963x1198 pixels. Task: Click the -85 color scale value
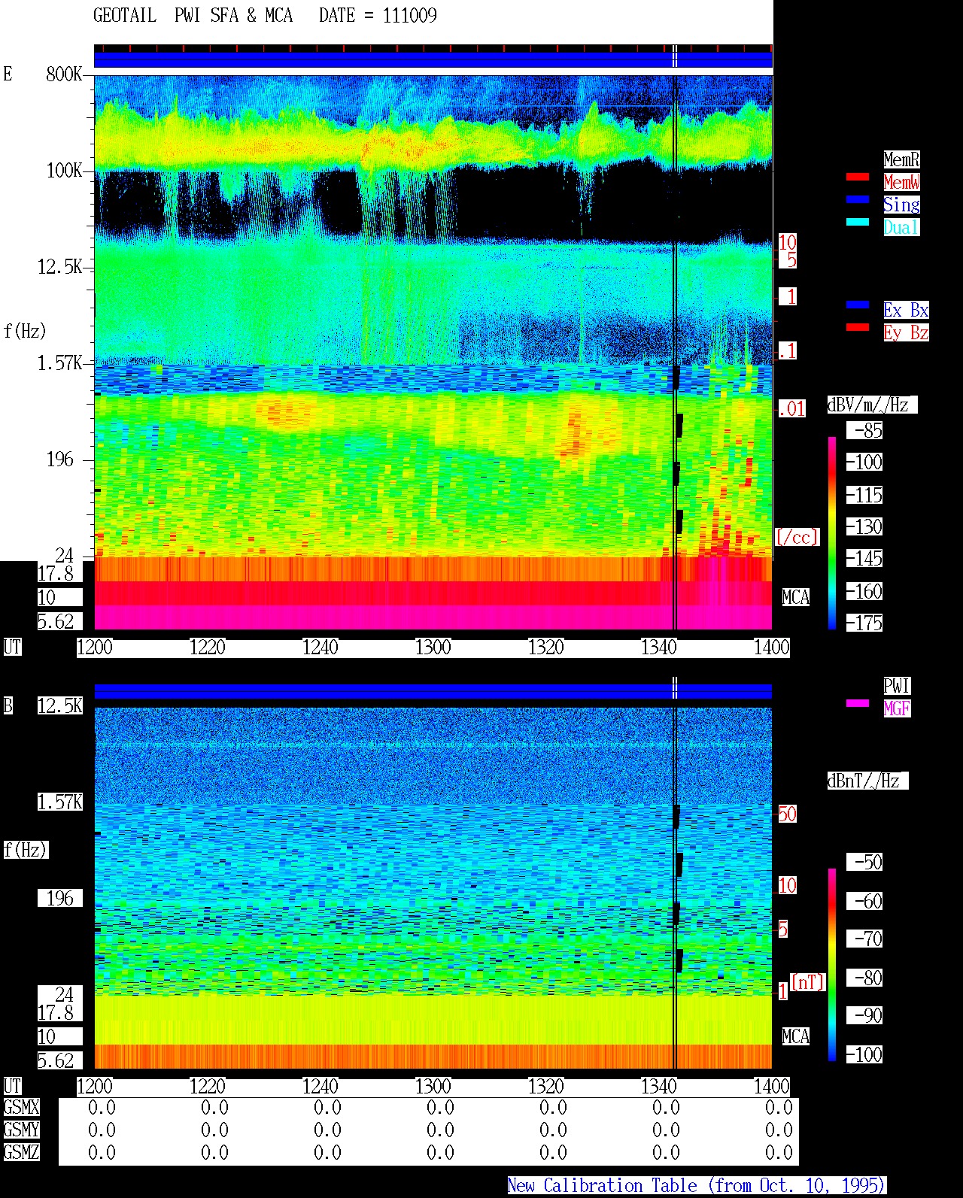pos(864,431)
